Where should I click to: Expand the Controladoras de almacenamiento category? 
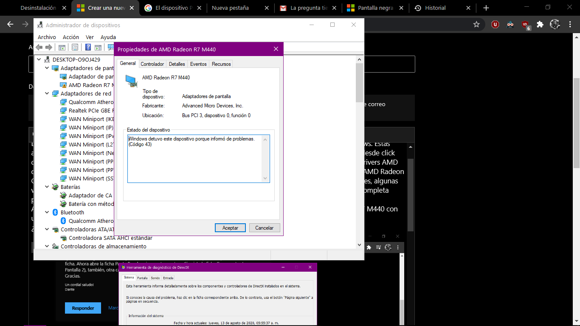[x=47, y=246]
